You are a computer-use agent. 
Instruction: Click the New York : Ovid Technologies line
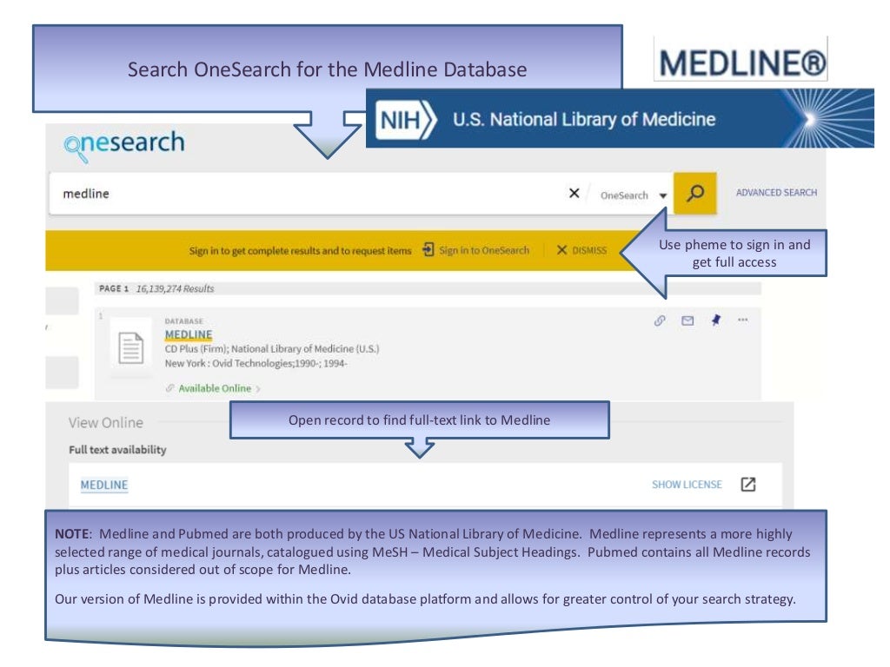coord(256,363)
